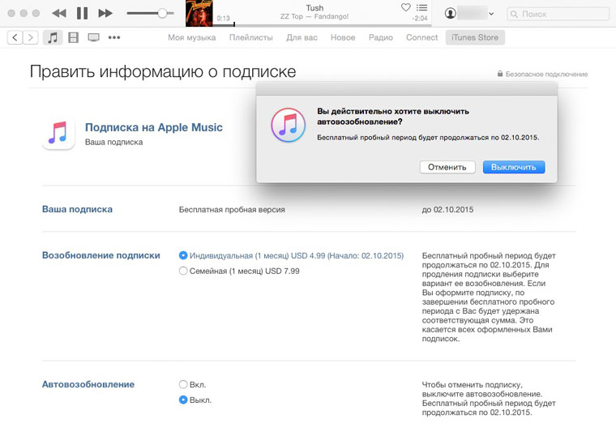Screen dimensions: 616x432
Task: Click the Apple Music subscription icon
Action: [x=58, y=134]
